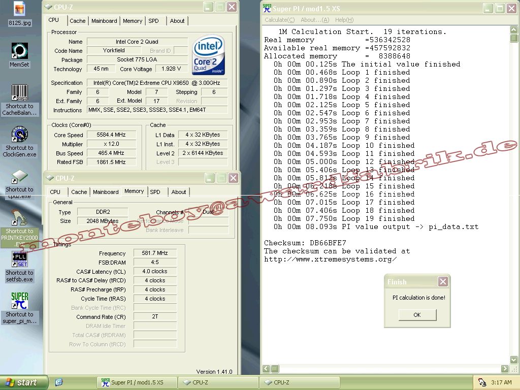
Task: Click the Instructions field listing MMX, SSE
Action: tap(157, 110)
